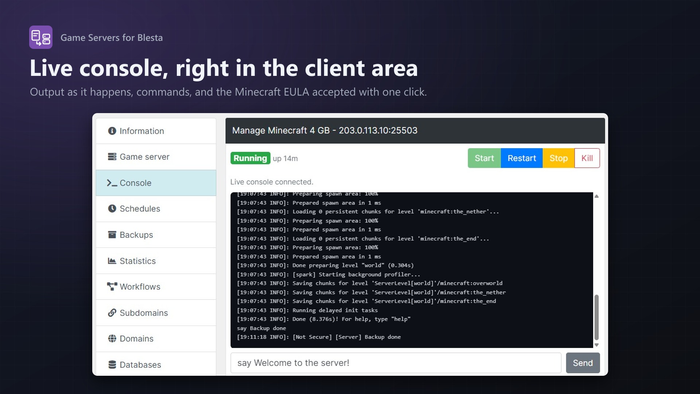This screenshot has height=394, width=700.
Task: Click the console scrollbar up arrow
Action: point(596,196)
